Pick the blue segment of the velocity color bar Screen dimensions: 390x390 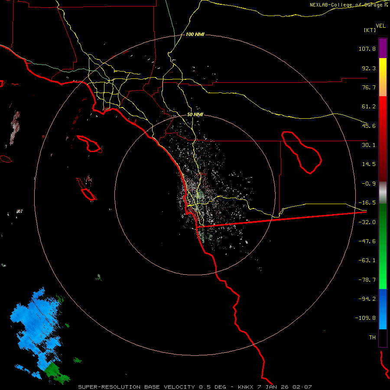pos(383,309)
